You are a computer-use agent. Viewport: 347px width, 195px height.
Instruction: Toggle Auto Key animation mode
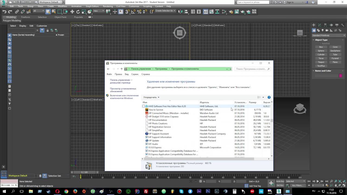point(280,181)
